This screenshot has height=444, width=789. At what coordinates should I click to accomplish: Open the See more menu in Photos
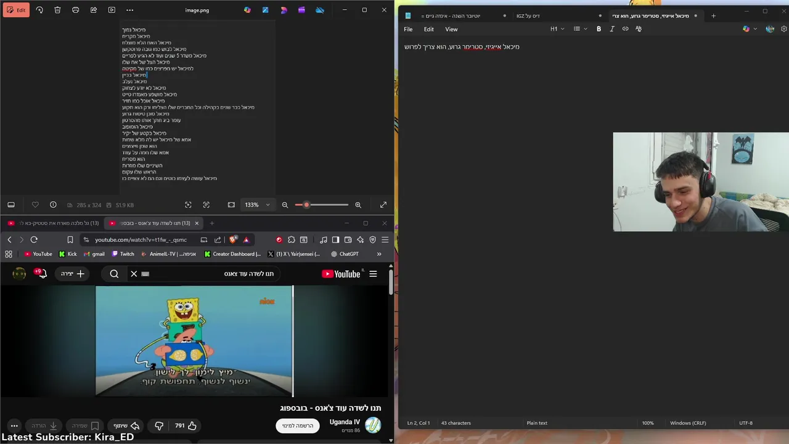point(129,10)
